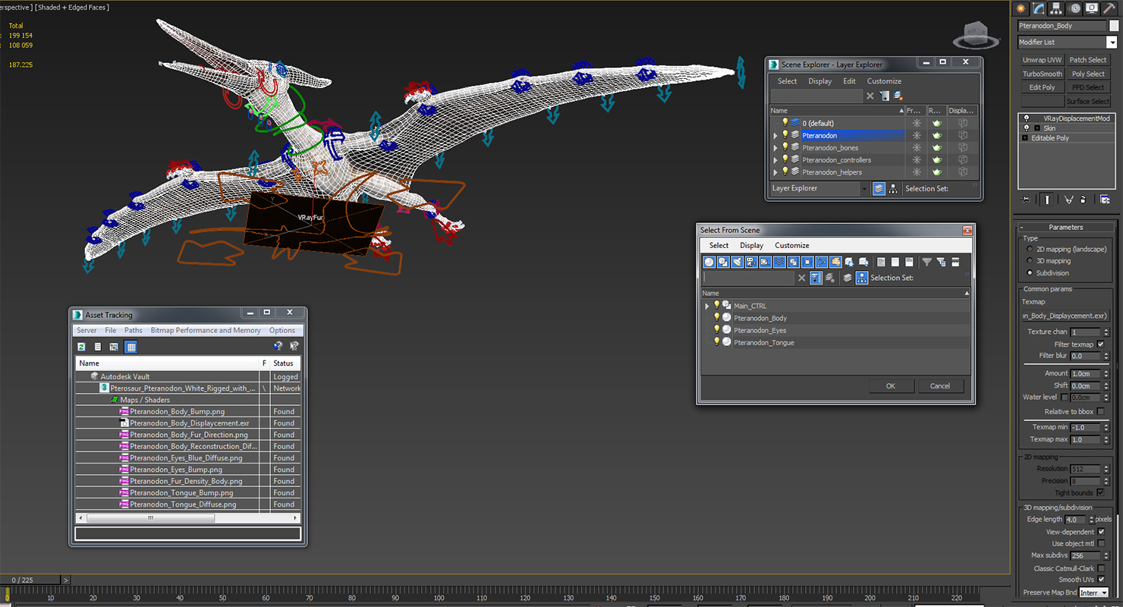The height and width of the screenshot is (607, 1123).
Task: Click Texmap Displaycement.exr map button
Action: click(1065, 316)
